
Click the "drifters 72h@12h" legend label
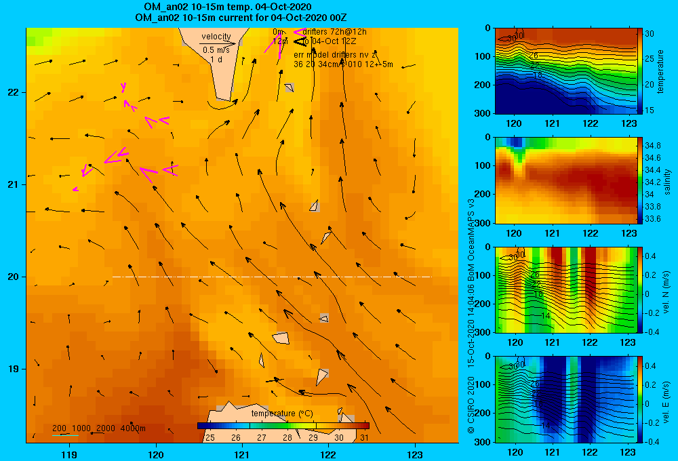click(x=335, y=32)
